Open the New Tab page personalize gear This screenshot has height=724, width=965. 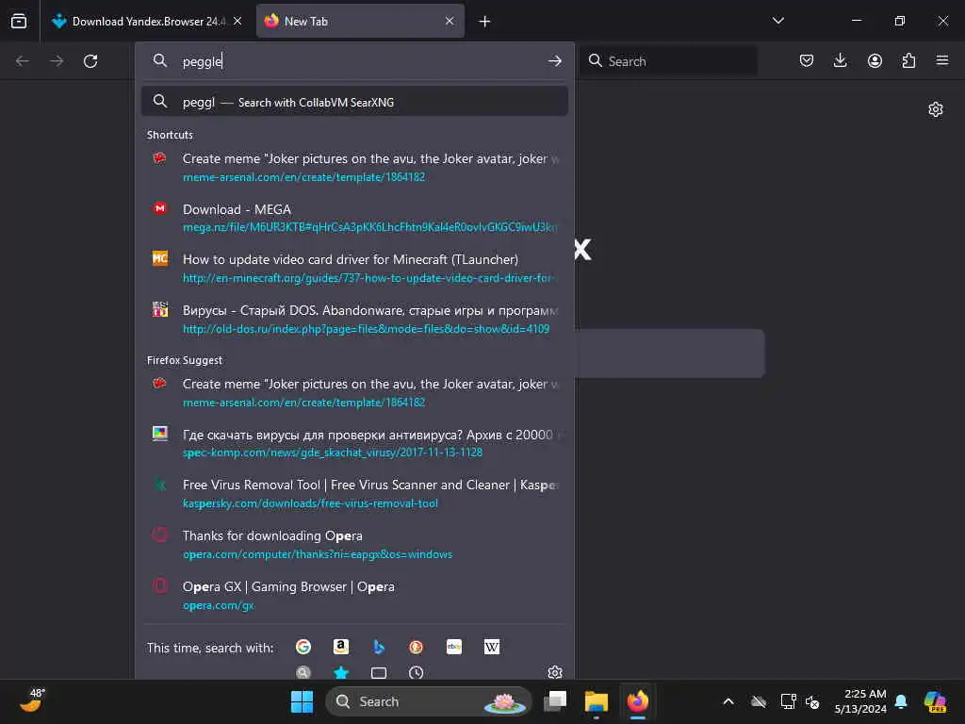[x=936, y=109]
